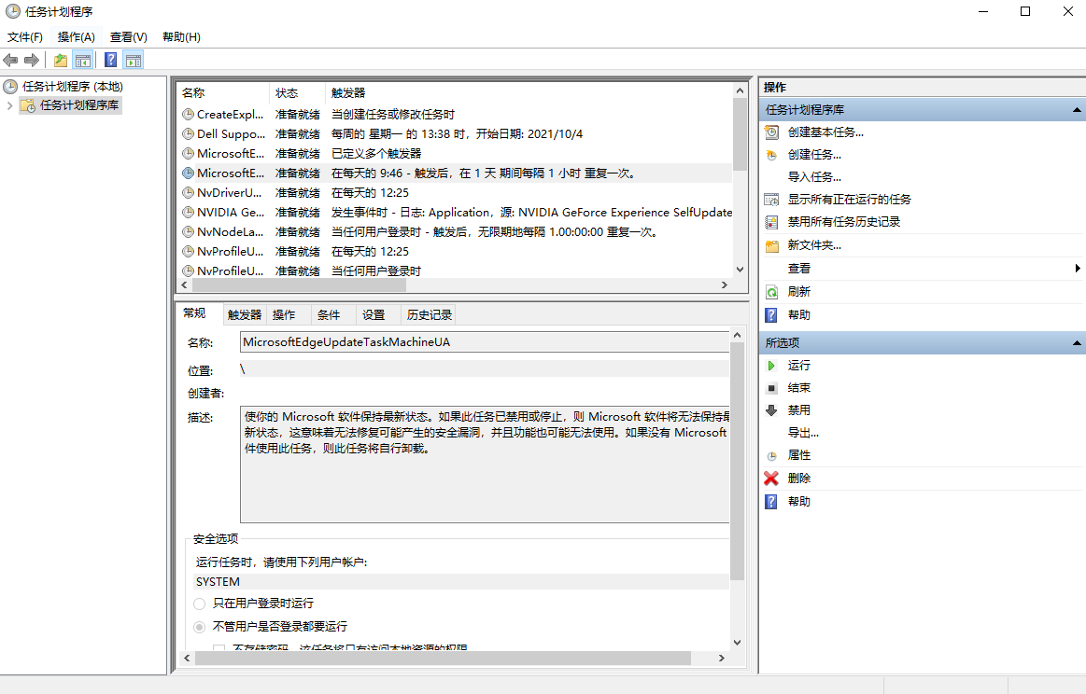The width and height of the screenshot is (1086, 694).
Task: Click 创建基本任务... action link
Action: (x=825, y=132)
